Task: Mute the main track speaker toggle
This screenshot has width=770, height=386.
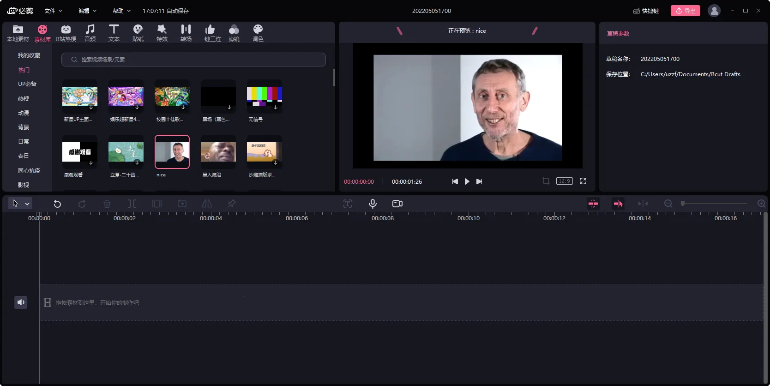Action: coord(21,302)
